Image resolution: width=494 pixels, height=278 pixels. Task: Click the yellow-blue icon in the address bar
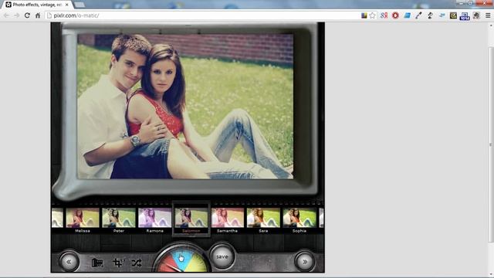(x=364, y=15)
